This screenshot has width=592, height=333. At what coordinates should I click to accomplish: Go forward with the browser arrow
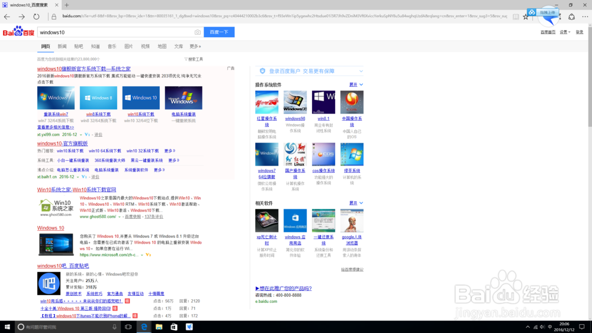[x=21, y=17]
